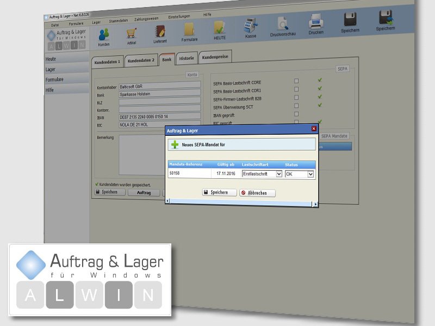Image resolution: width=435 pixels, height=326 pixels.
Task: Click the Mandats-Referenz cell 50158
Action: pos(189,173)
